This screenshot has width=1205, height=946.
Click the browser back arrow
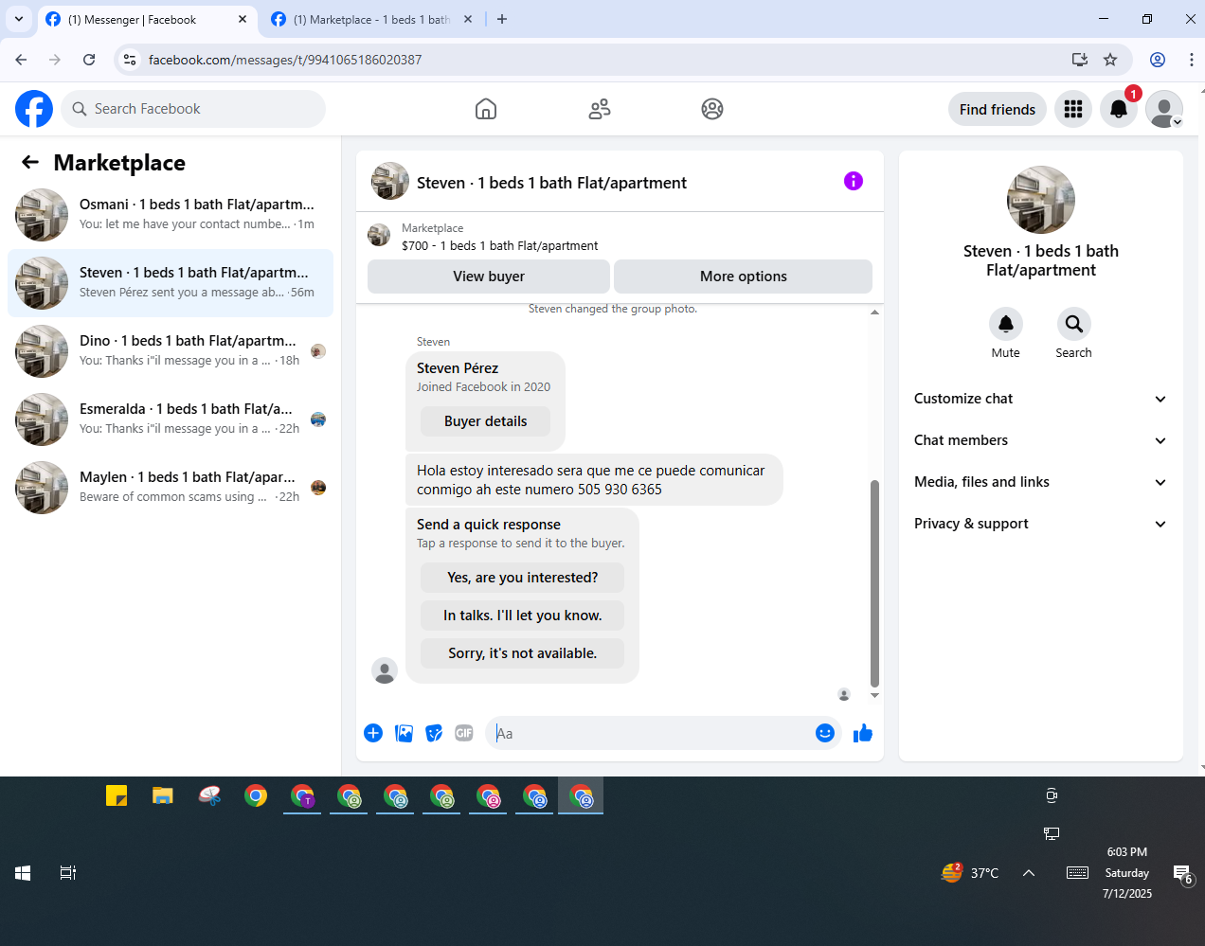point(21,60)
